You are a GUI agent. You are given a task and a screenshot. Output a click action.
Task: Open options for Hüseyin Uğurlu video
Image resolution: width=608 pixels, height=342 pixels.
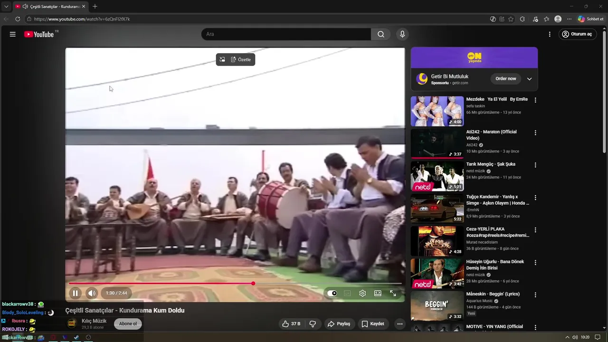[535, 262]
